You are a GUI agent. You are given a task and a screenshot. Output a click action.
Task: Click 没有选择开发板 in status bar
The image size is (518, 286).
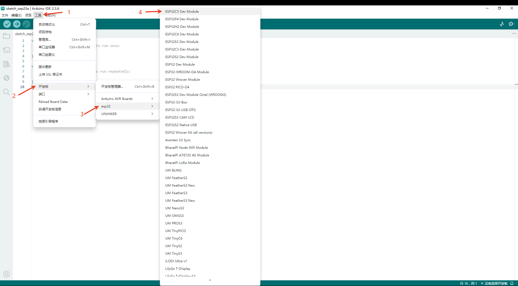point(494,283)
